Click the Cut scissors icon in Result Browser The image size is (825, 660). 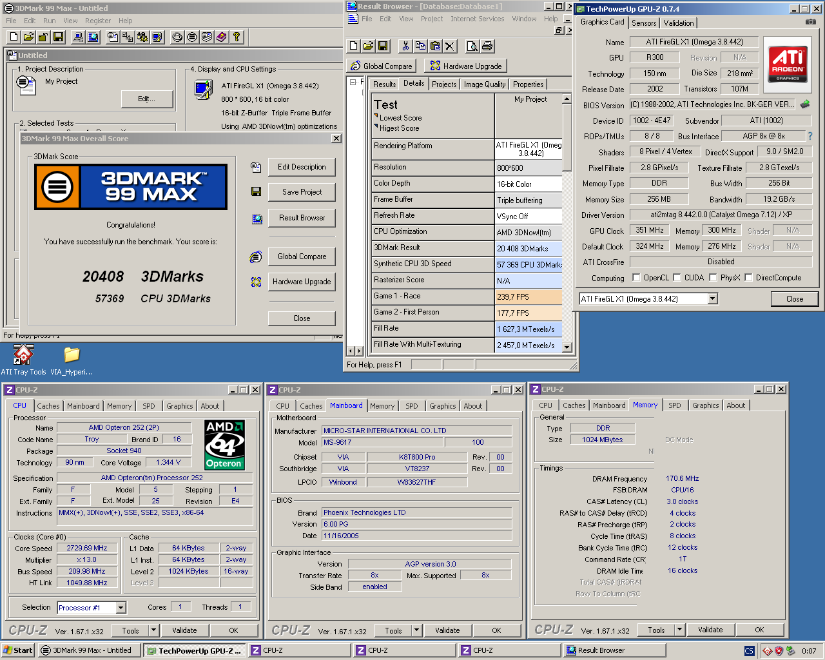point(405,46)
